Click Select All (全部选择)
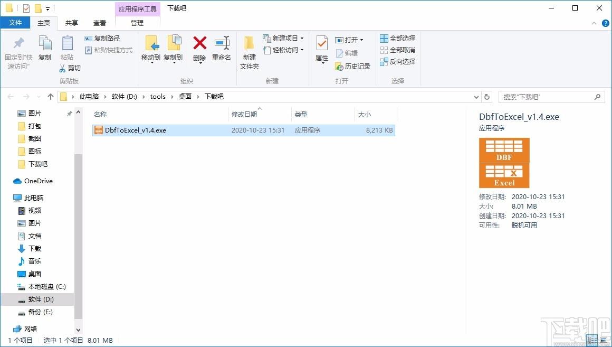This screenshot has width=612, height=347. [398, 39]
